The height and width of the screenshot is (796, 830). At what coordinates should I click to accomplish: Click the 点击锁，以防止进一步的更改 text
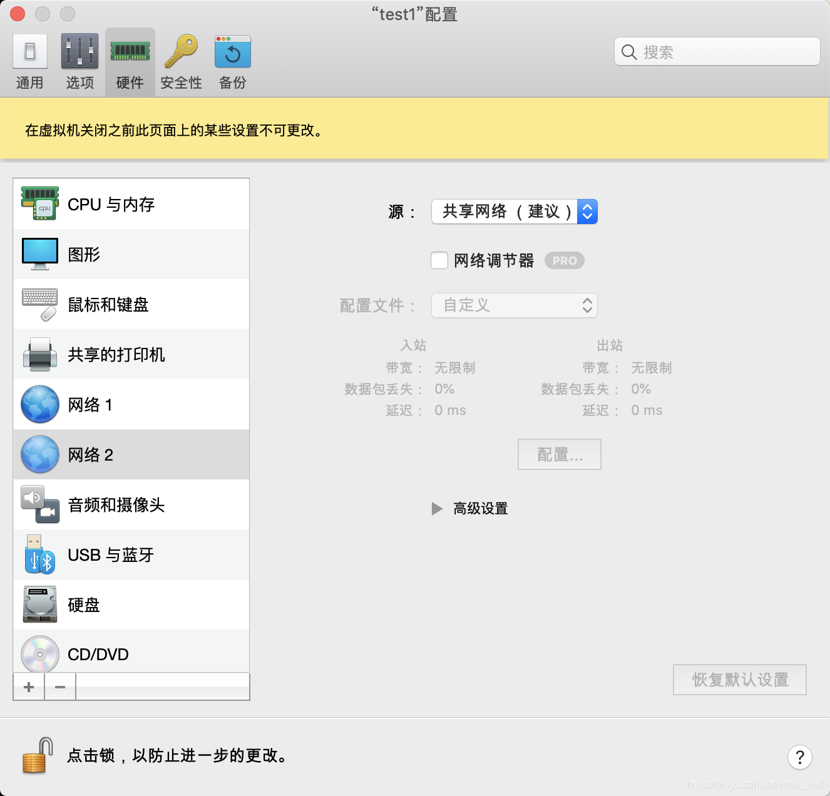[178, 756]
